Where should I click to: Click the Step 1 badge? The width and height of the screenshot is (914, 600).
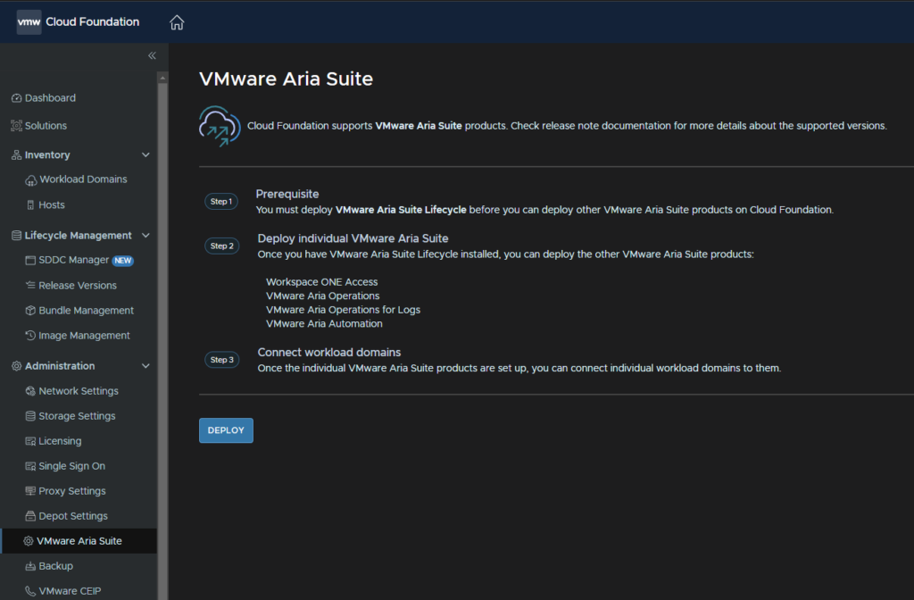(x=221, y=201)
